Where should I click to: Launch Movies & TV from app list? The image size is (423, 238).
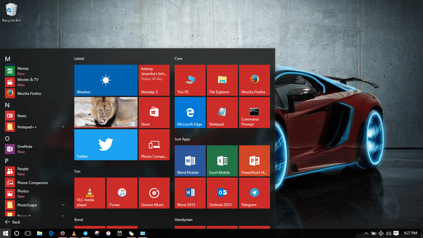coord(36,82)
